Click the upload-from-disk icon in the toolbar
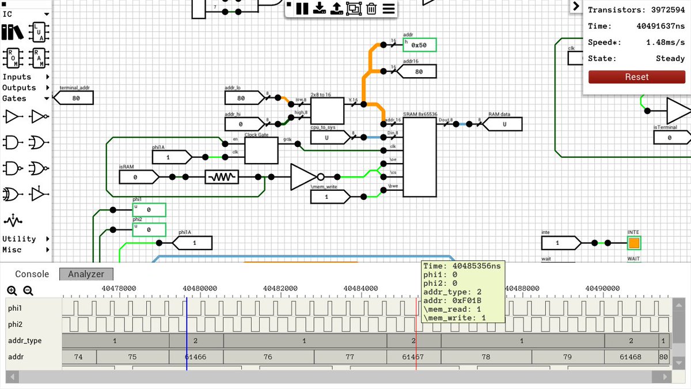 tap(337, 9)
